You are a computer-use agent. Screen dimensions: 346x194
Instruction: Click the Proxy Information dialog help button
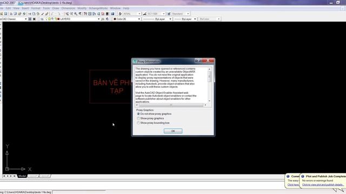pos(198,60)
